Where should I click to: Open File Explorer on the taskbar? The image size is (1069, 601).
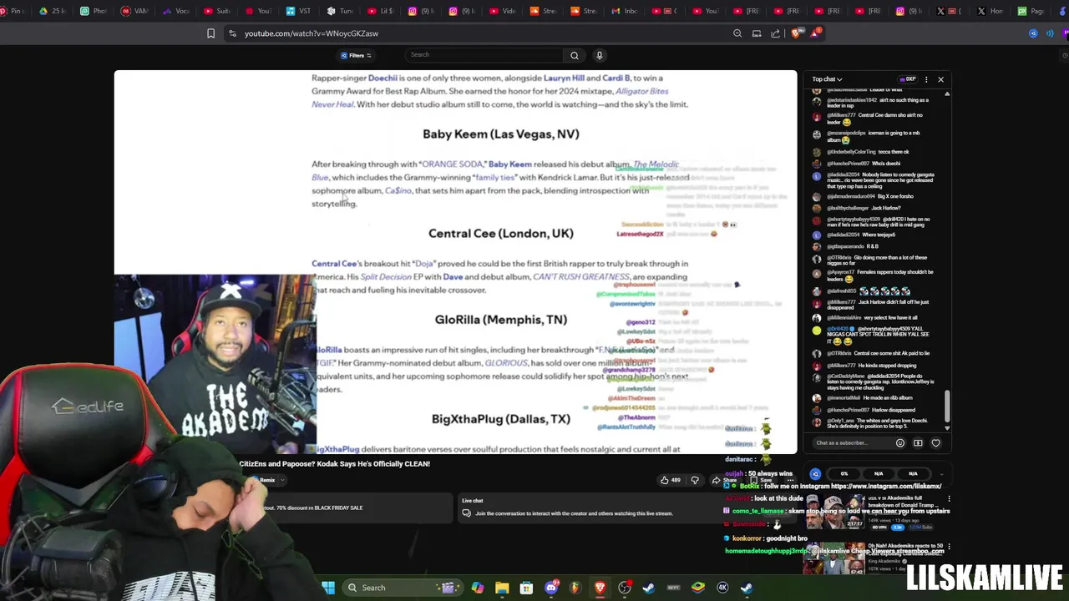pos(502,588)
